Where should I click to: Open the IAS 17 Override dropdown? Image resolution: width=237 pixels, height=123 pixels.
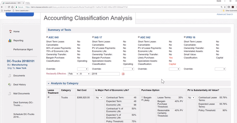[128, 69]
